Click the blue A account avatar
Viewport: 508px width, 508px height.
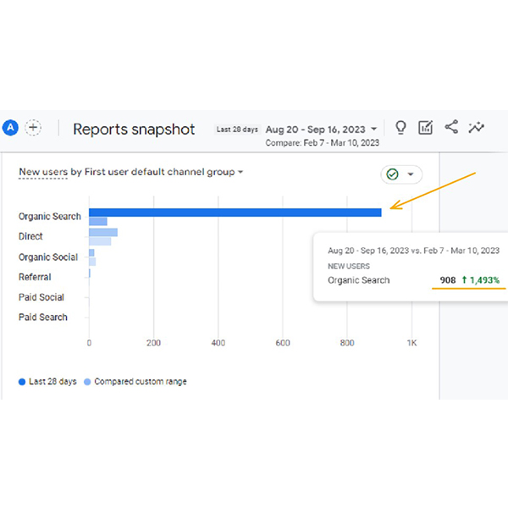click(x=10, y=128)
